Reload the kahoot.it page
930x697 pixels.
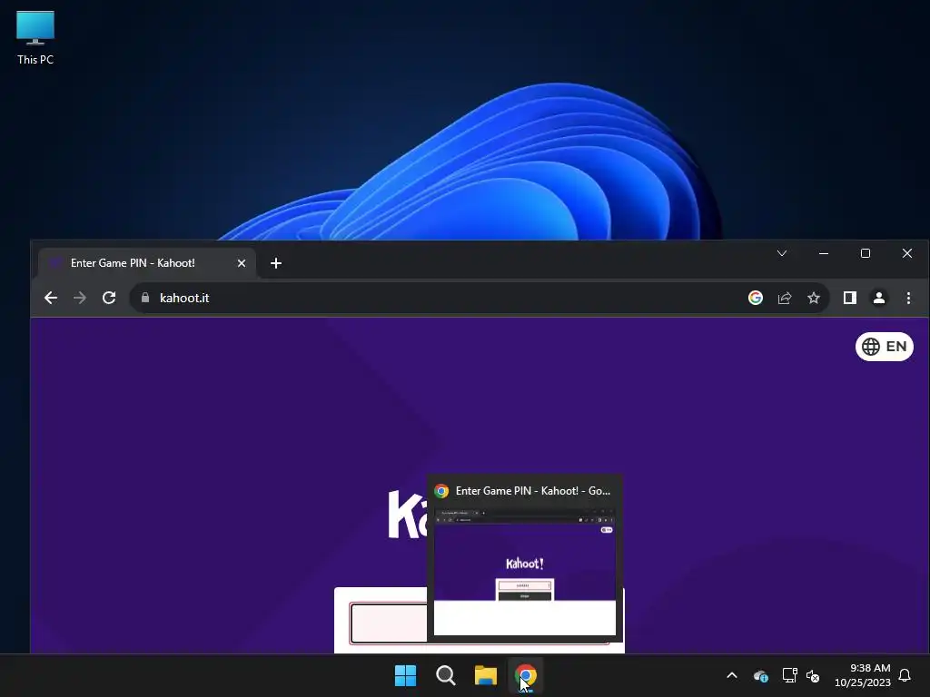pyautogui.click(x=109, y=298)
